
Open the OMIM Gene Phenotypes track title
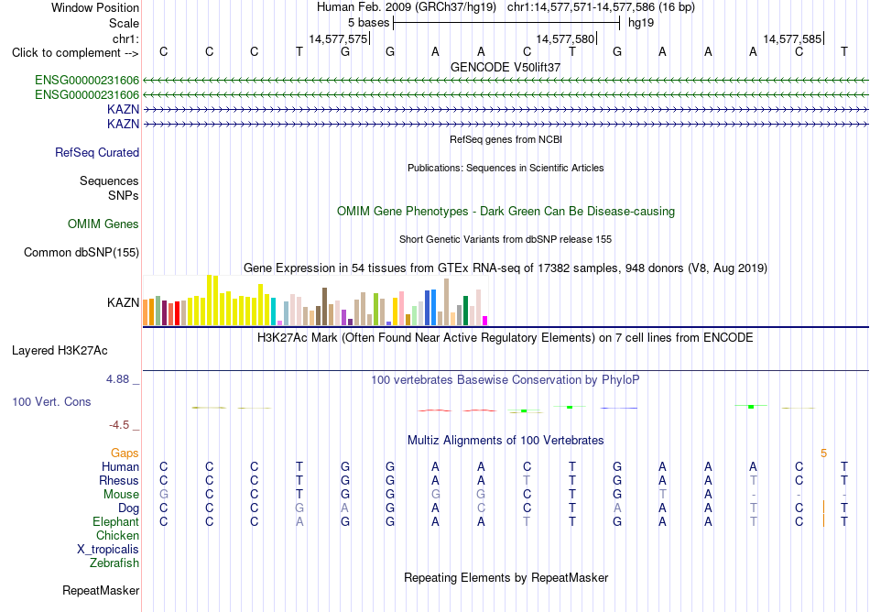pyautogui.click(x=506, y=211)
